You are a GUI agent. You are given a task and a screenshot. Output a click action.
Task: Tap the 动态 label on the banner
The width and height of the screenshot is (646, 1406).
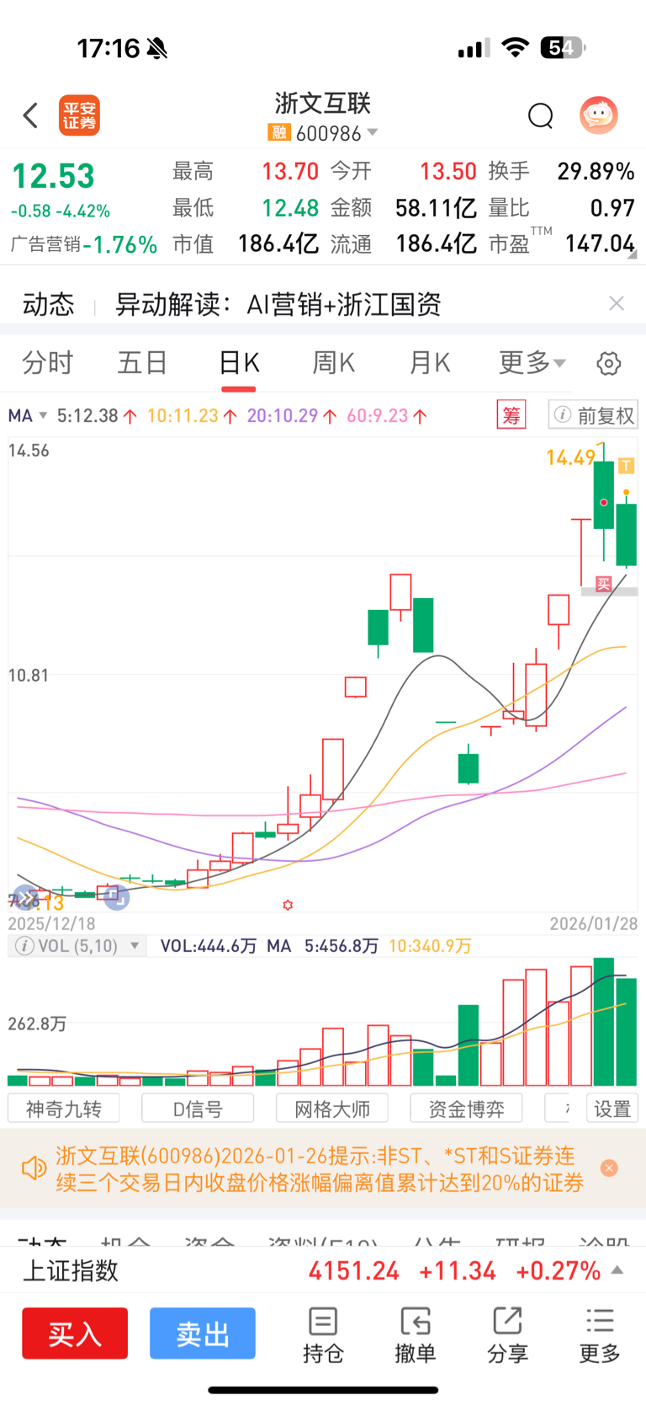pyautogui.click(x=49, y=304)
